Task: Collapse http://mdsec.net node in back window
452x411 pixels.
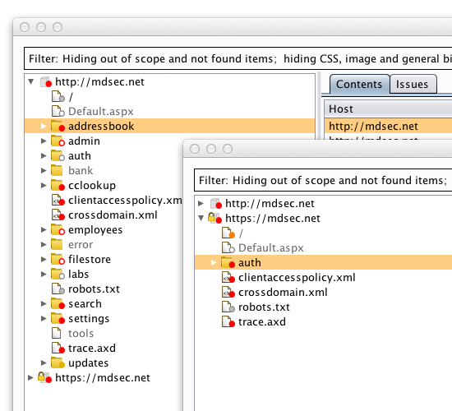Action: tap(31, 81)
